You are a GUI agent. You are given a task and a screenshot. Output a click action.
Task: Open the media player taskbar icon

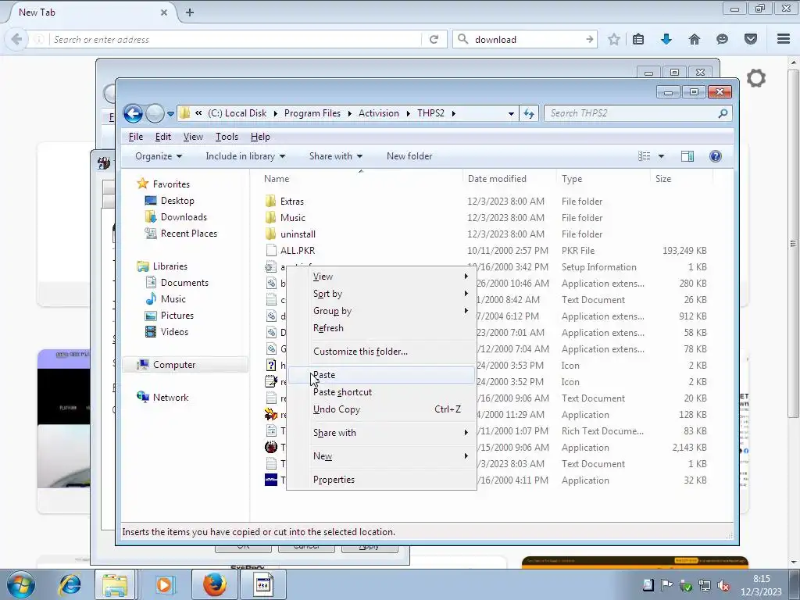[x=164, y=584]
